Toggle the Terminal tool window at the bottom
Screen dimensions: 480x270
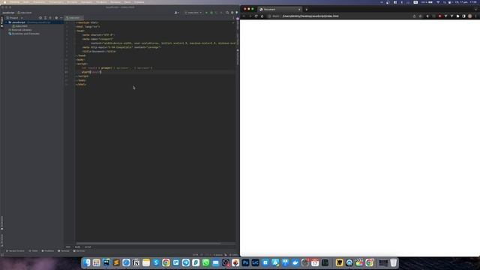[x=64, y=251]
